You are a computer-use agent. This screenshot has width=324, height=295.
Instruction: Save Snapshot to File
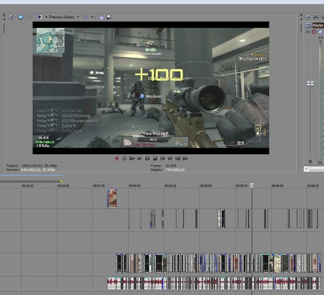(109, 17)
